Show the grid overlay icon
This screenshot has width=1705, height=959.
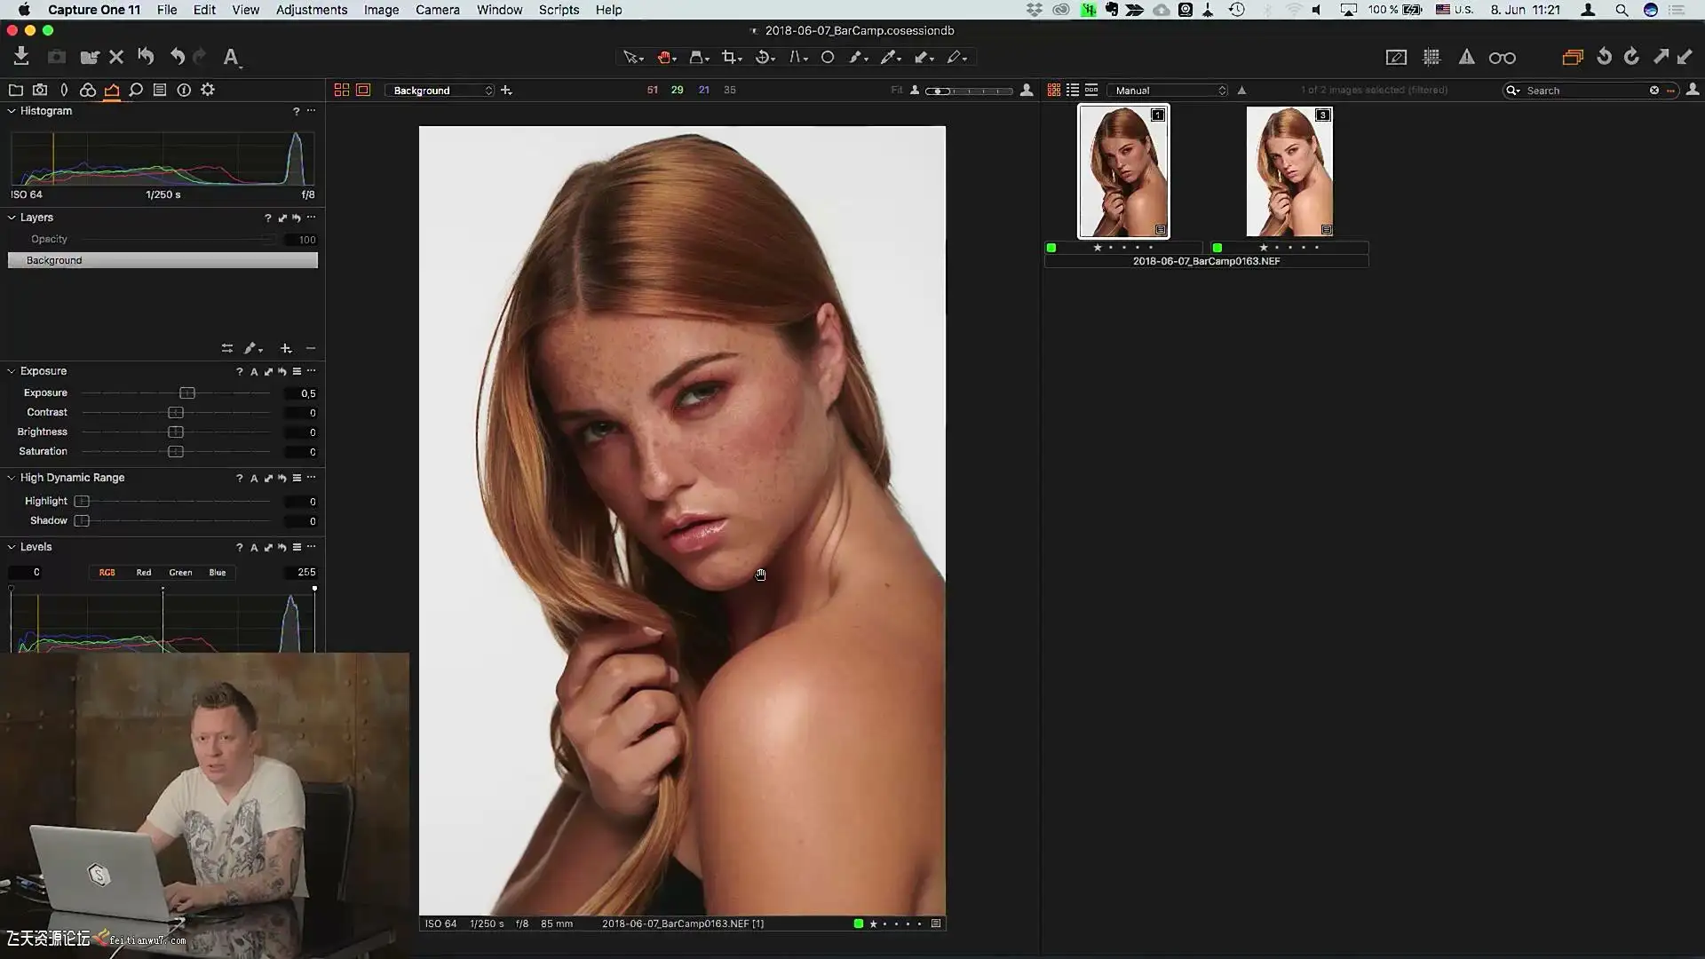tap(1431, 57)
